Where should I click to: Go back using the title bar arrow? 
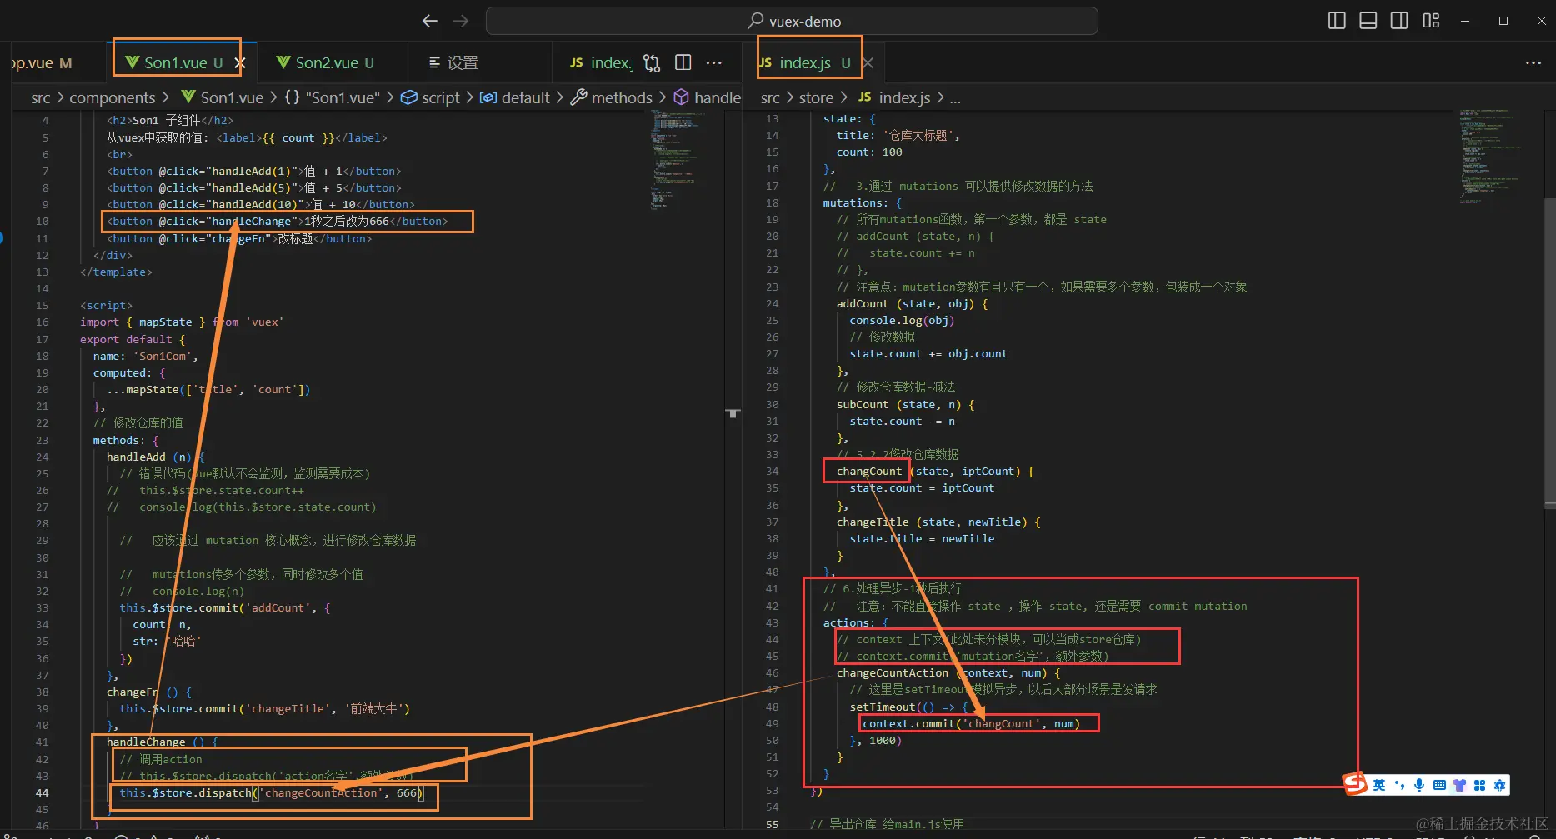pyautogui.click(x=429, y=21)
